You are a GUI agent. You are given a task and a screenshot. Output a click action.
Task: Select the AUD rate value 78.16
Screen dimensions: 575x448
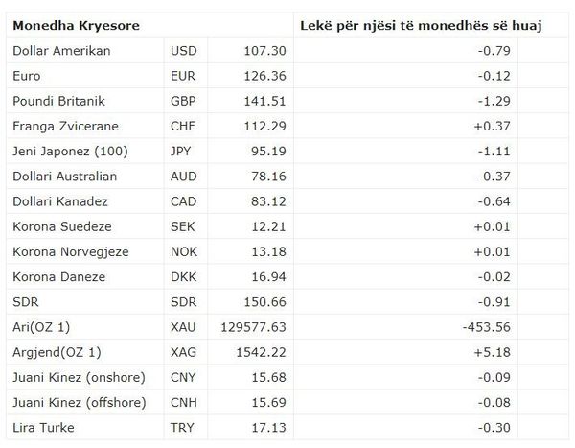coord(268,177)
